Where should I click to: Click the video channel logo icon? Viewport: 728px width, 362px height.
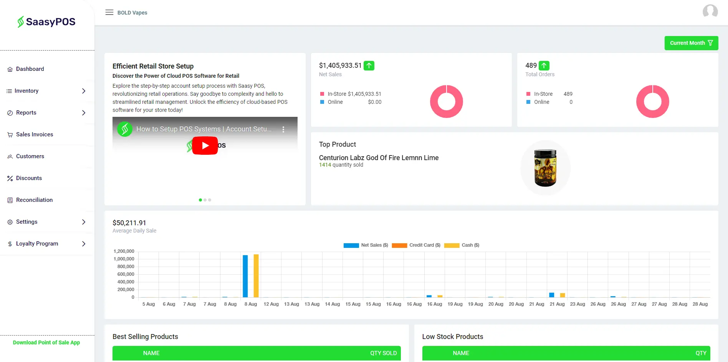click(125, 129)
